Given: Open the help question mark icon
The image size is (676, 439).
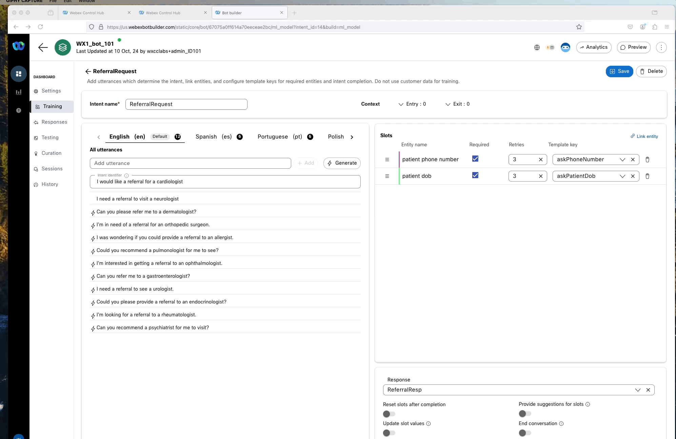Looking at the screenshot, I should [19, 110].
